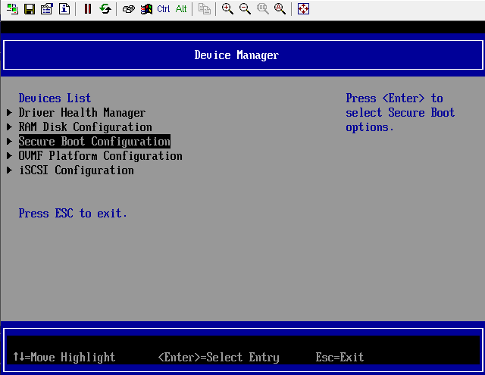
Task: Send Ctrl+Alt+Del using the keys icon
Action: pos(129,9)
